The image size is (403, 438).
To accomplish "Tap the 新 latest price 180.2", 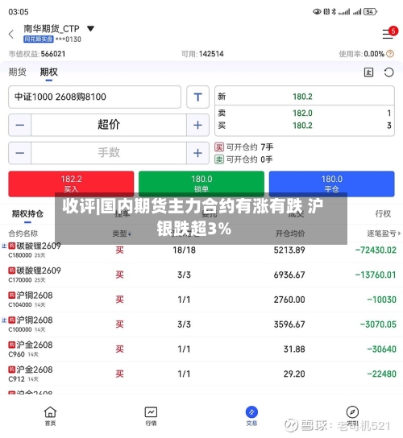I will 302,97.
